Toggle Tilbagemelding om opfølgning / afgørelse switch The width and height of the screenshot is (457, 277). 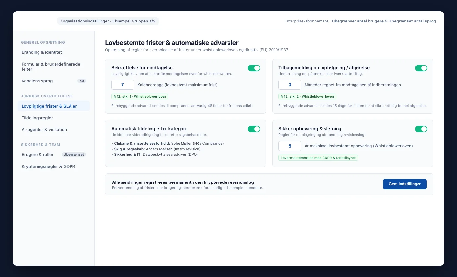[x=421, y=68]
